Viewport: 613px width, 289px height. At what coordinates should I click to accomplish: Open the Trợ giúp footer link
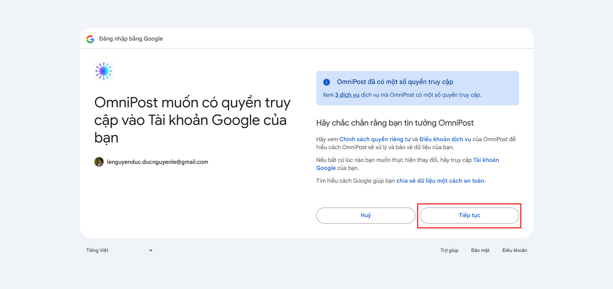(449, 250)
